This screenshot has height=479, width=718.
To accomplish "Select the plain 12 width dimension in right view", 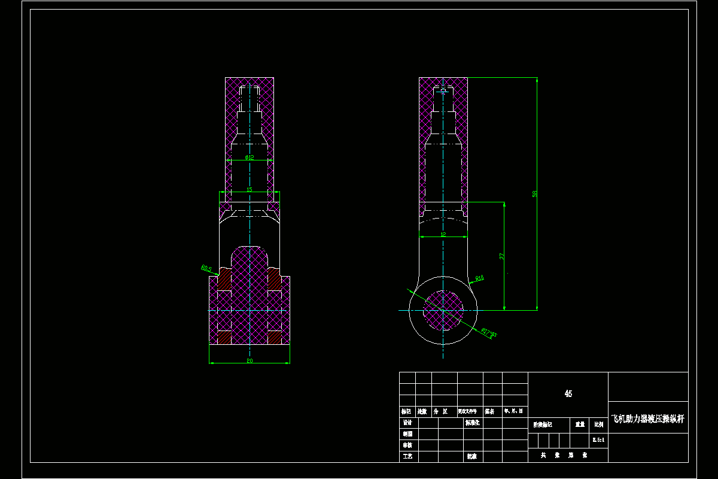I will pos(443,235).
